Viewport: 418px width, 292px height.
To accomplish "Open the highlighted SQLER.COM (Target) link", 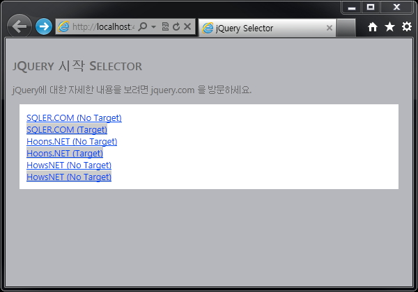I will coord(67,129).
